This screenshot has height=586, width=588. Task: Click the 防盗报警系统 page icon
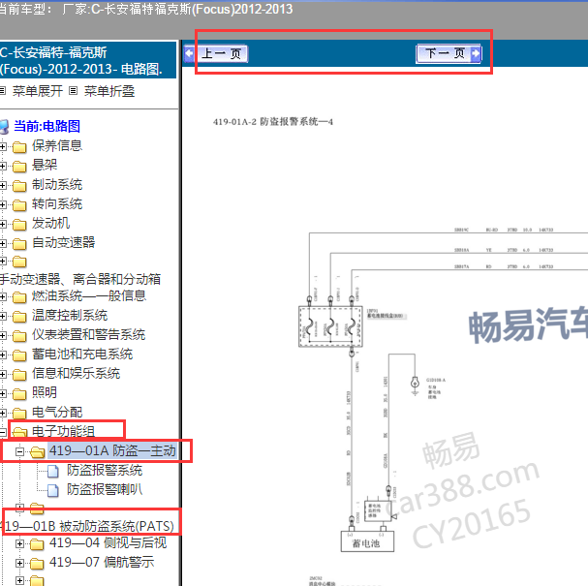53,472
